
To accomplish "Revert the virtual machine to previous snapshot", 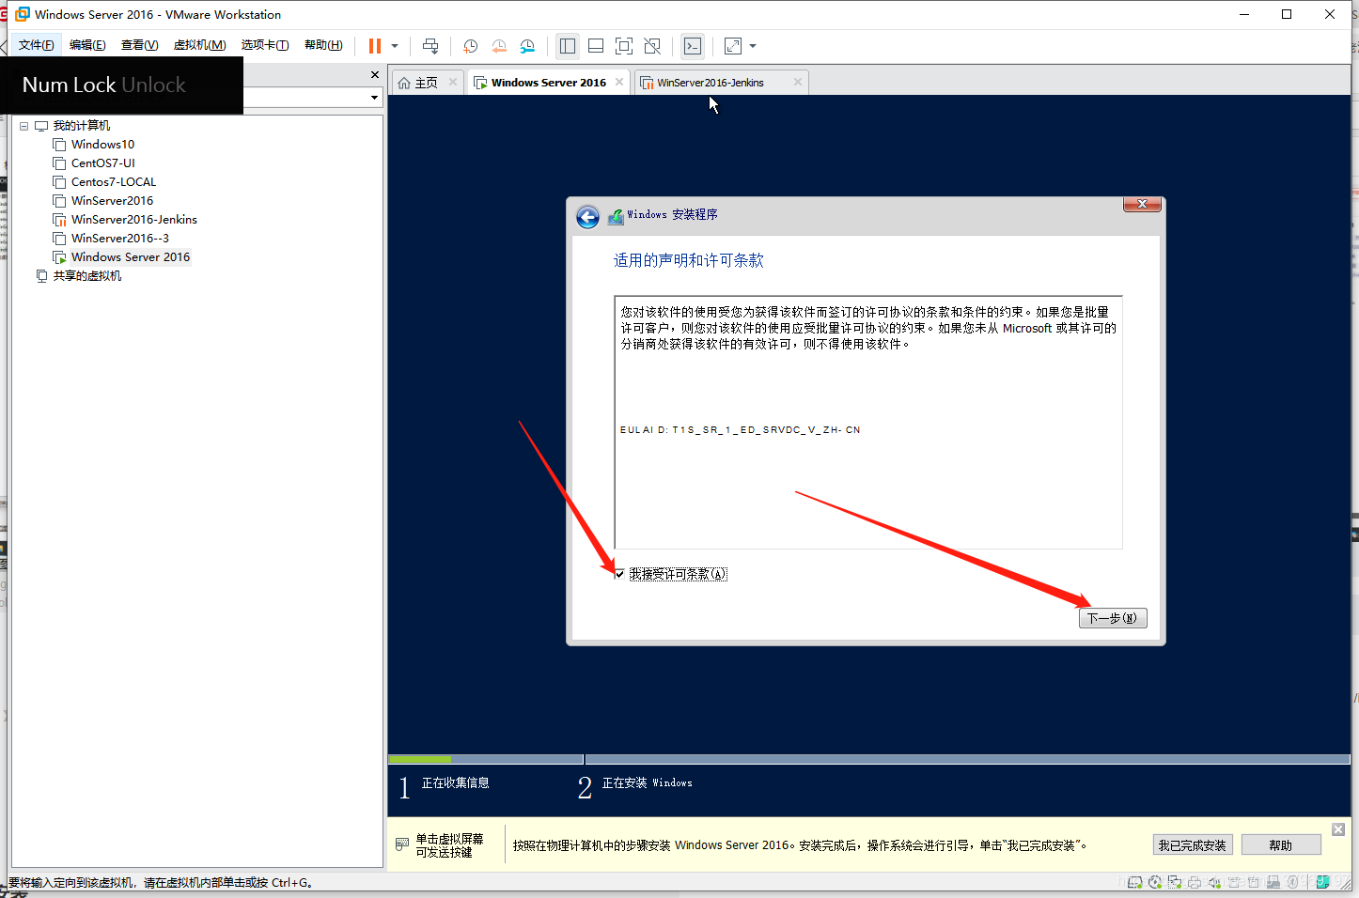I will [x=499, y=46].
